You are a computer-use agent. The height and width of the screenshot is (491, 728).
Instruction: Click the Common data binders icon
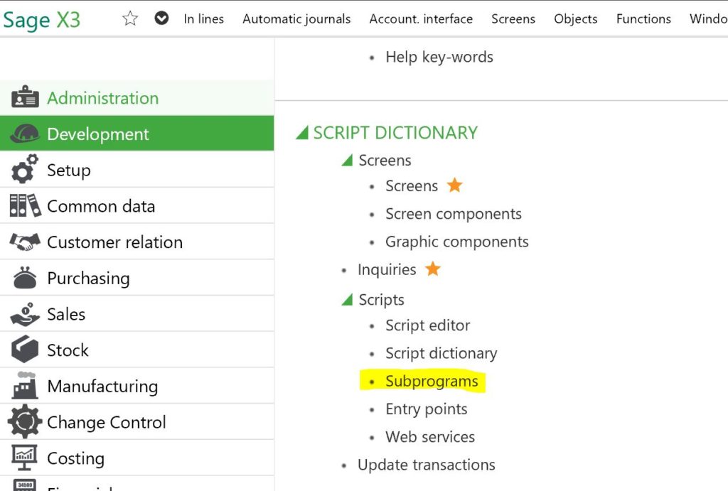[x=25, y=206]
